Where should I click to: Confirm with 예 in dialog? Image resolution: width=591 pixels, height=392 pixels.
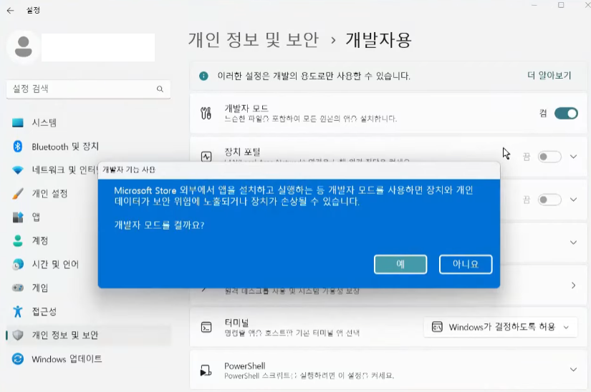(400, 264)
